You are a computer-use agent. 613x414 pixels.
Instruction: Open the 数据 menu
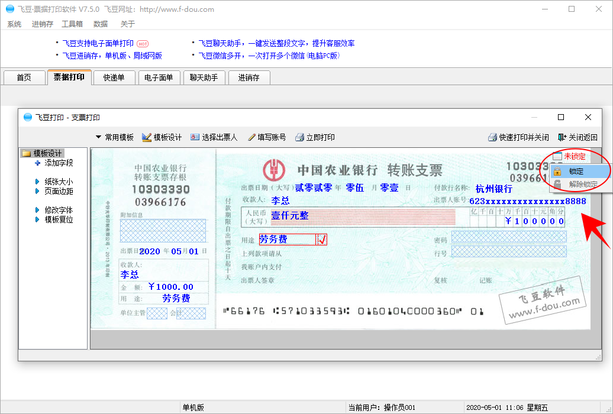(101, 24)
